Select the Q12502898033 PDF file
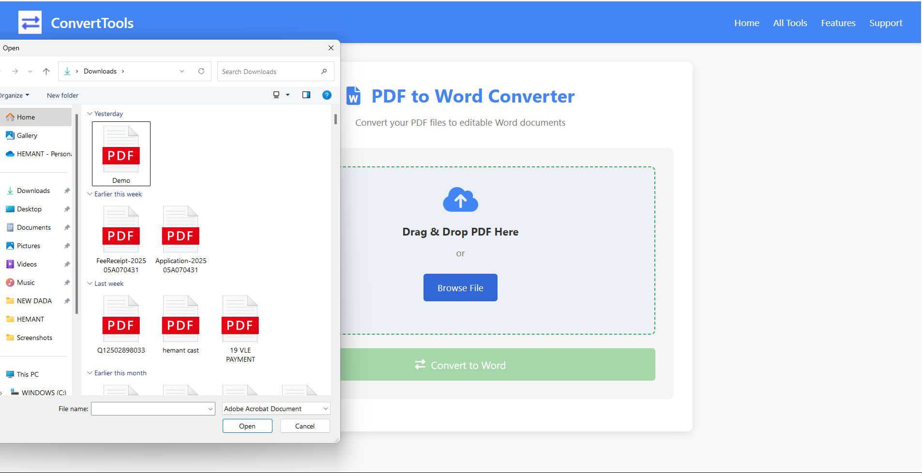 [x=121, y=325]
